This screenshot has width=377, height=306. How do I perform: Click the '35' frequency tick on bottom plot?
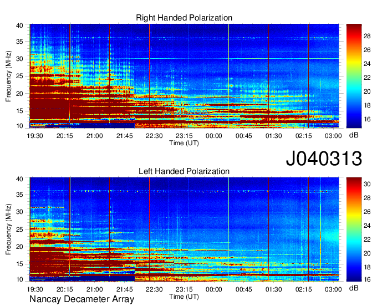[x=19, y=195]
